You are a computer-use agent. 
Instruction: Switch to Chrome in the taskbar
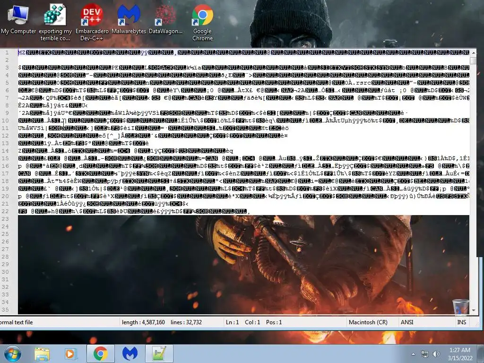click(x=100, y=354)
